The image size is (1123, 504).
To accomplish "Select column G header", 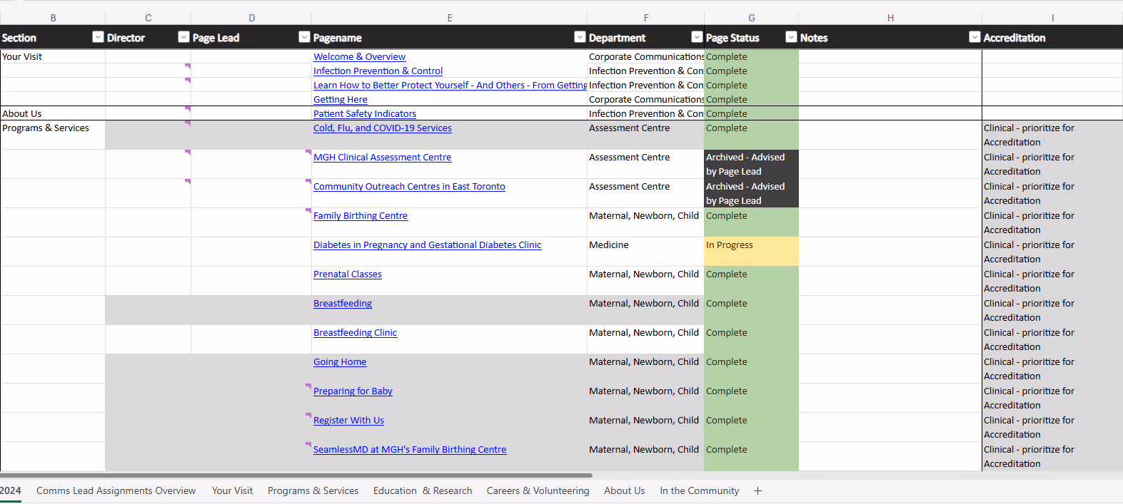I will pos(752,18).
